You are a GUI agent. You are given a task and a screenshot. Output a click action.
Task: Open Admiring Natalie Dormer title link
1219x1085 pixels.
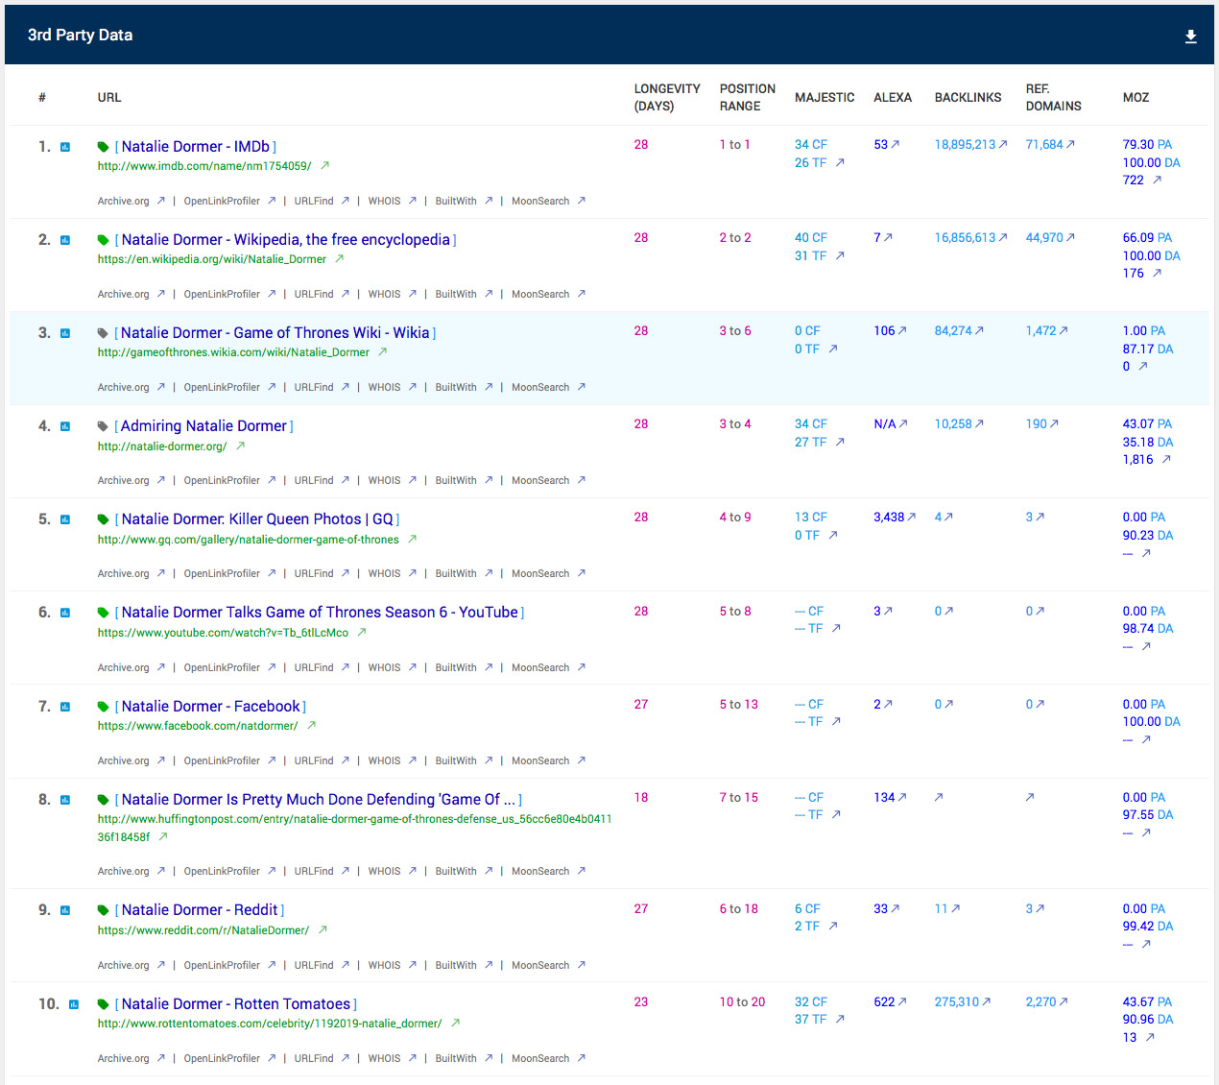(x=204, y=426)
